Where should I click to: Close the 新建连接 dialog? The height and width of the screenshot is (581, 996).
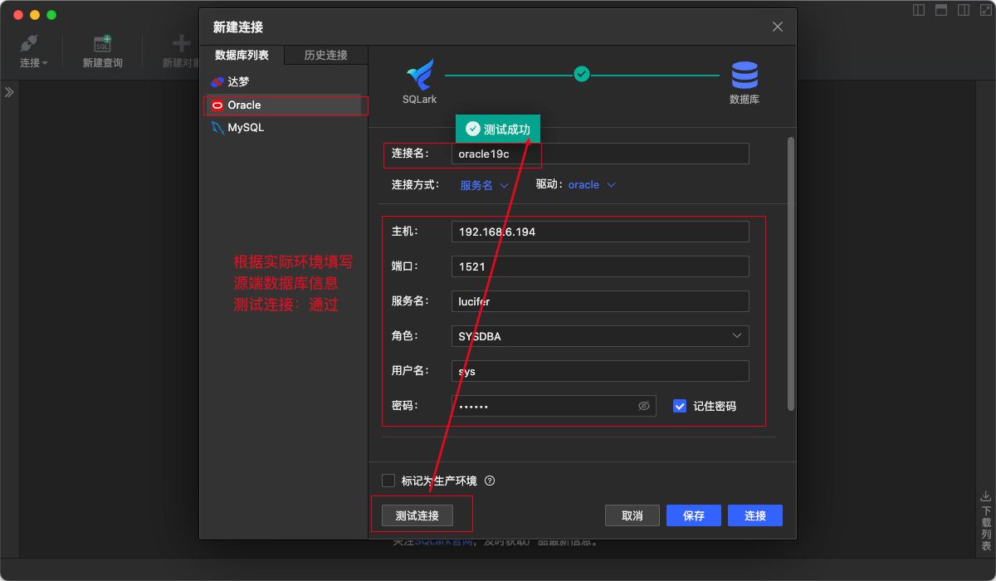(778, 27)
